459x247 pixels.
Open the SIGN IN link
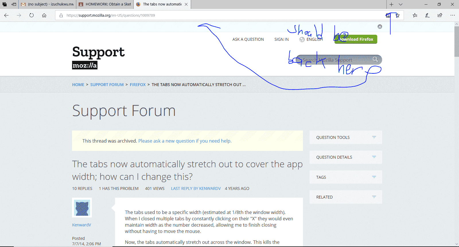tap(281, 39)
